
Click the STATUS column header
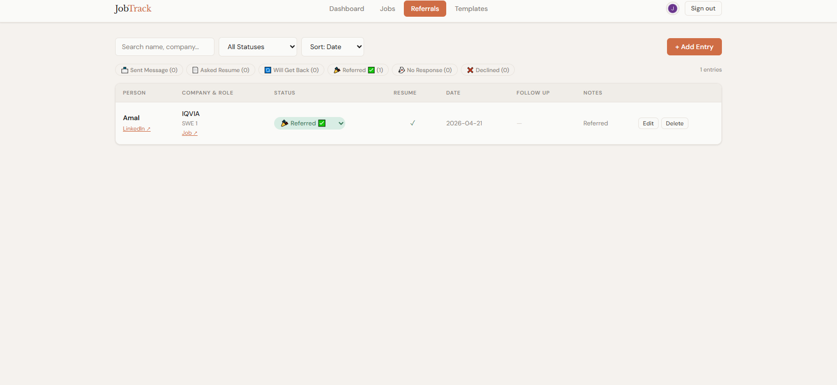click(x=285, y=93)
